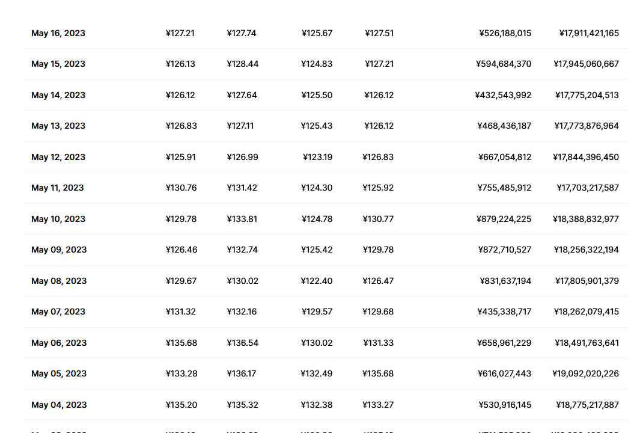This screenshot has height=433, width=643.
Task: Click the May 06, 2023 row label
Action: click(59, 343)
